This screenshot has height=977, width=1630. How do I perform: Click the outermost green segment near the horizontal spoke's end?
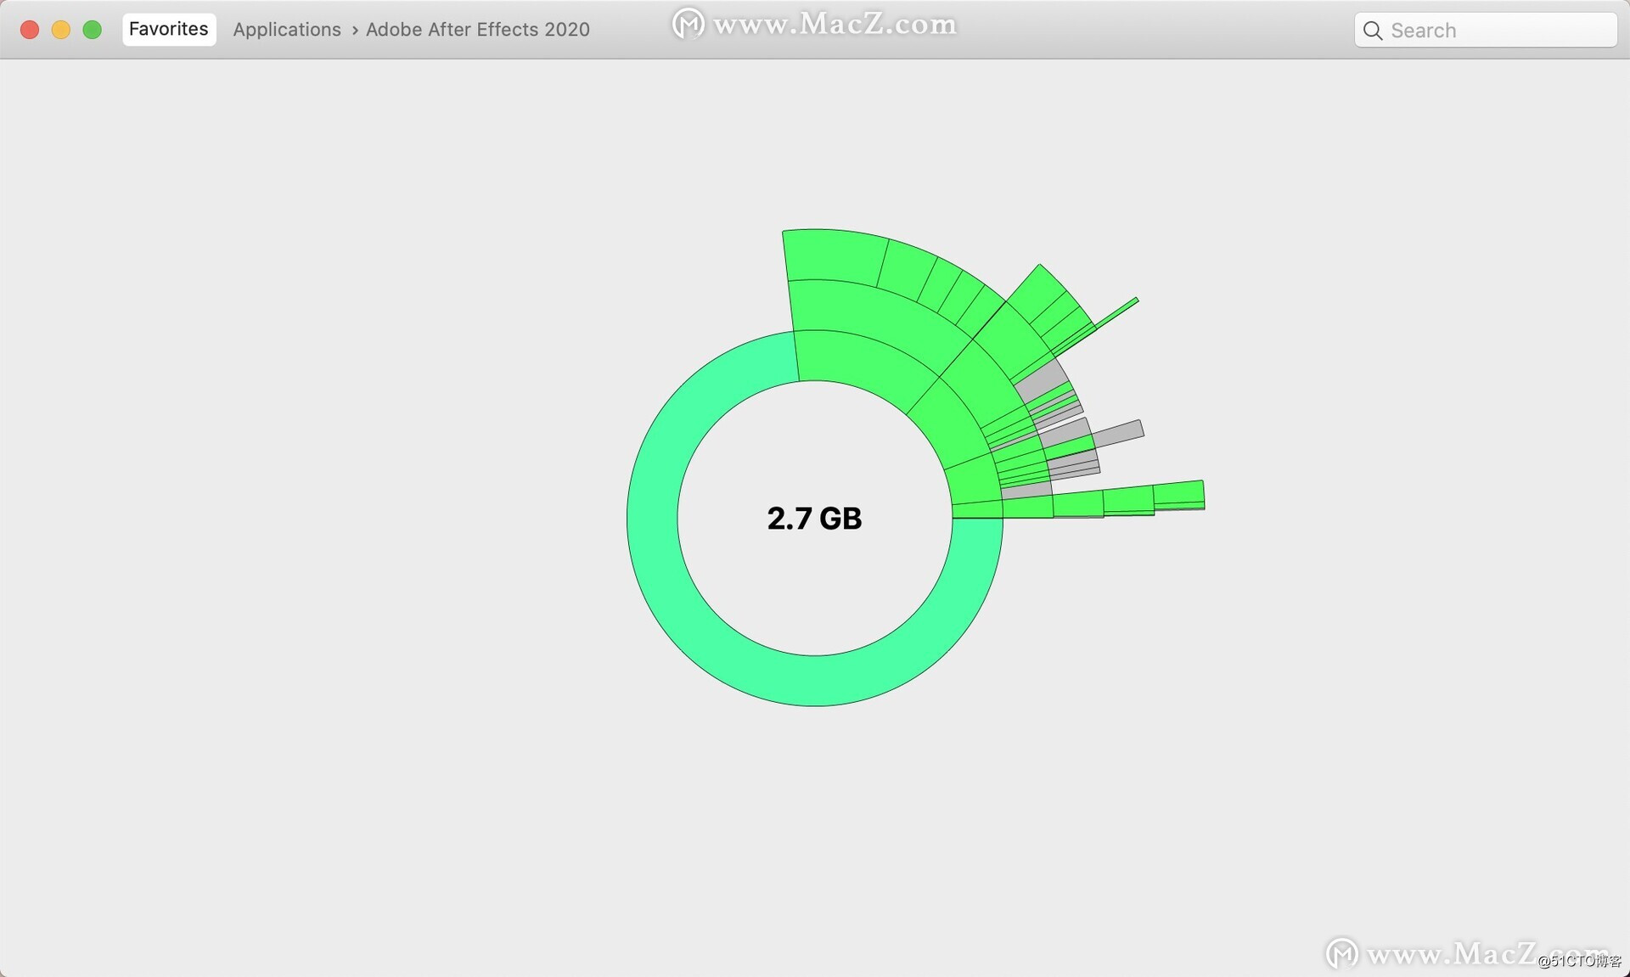tap(1178, 492)
